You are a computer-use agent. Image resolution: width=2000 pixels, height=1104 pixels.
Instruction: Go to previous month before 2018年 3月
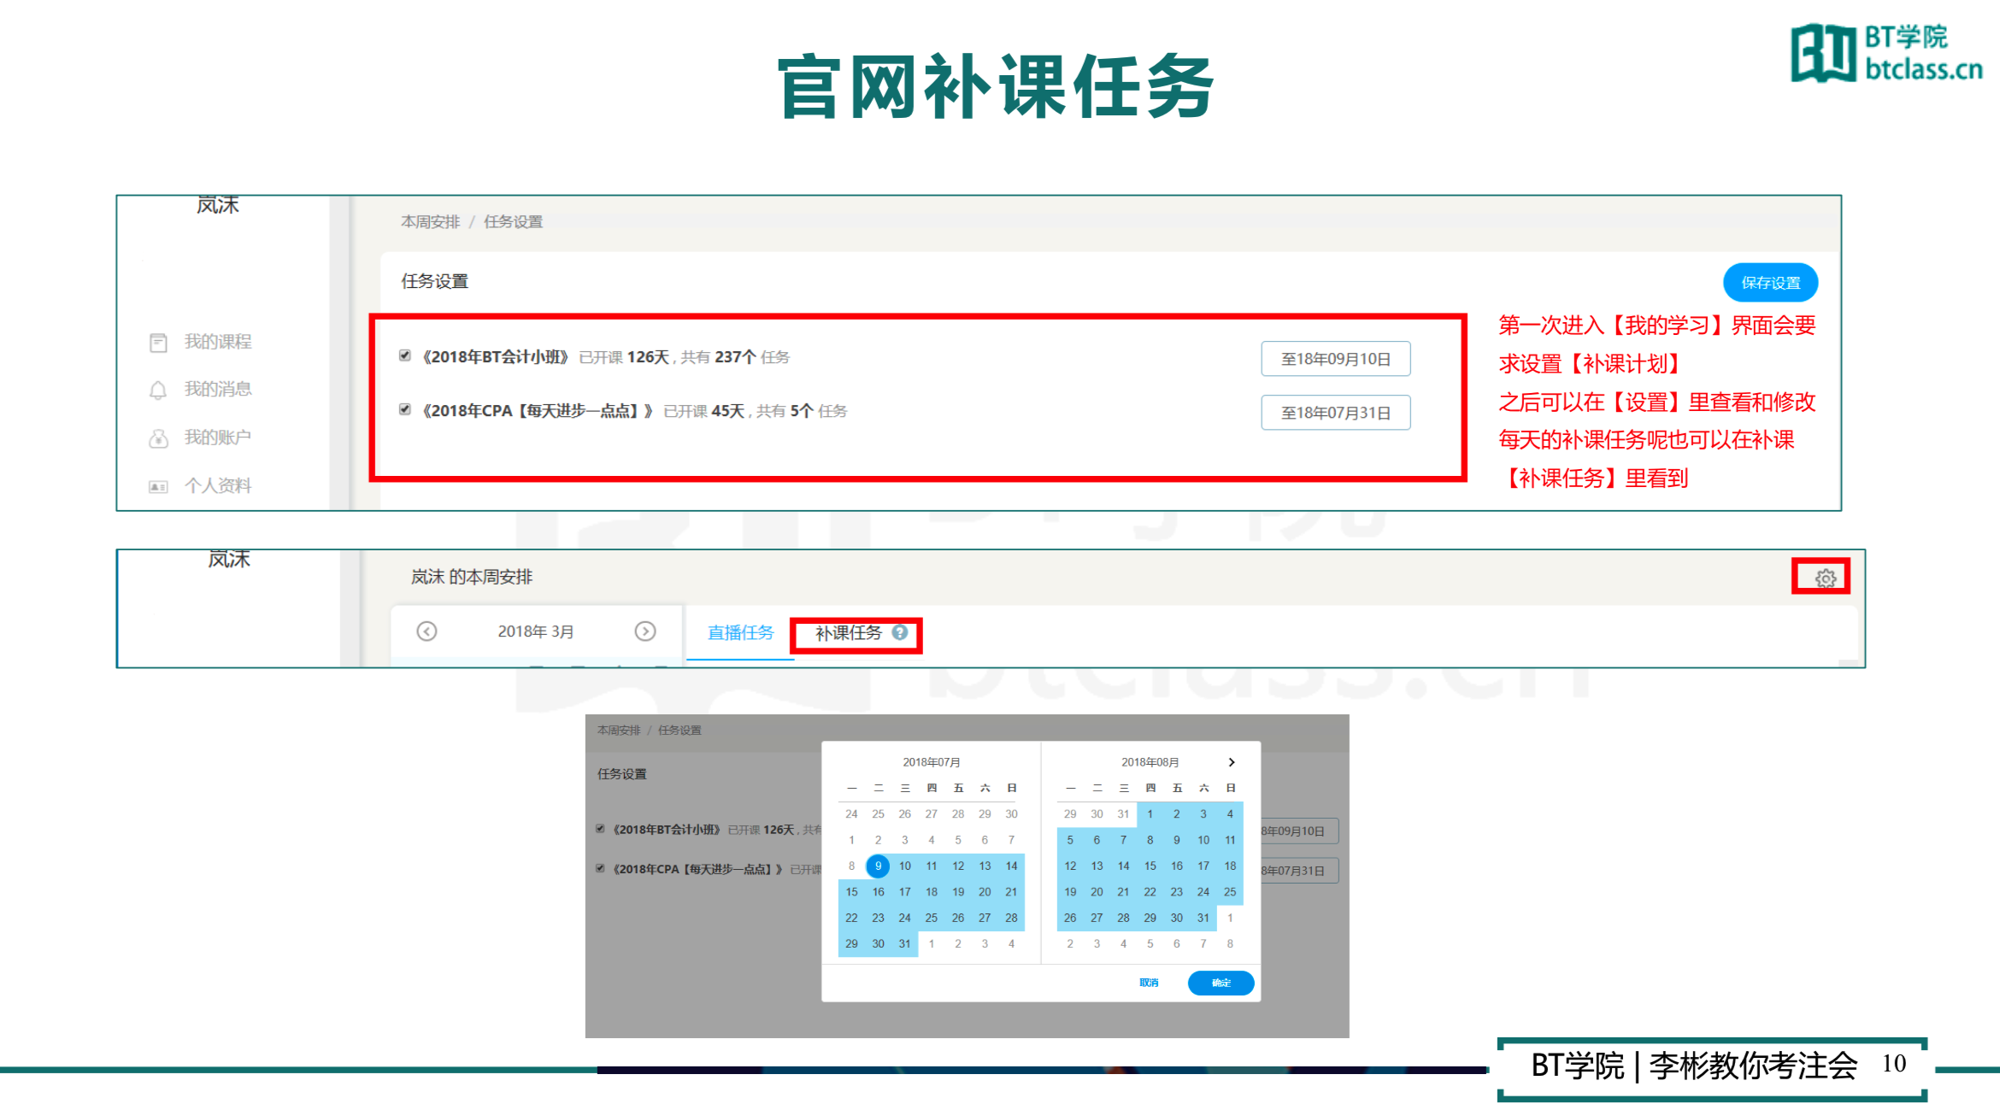click(x=426, y=631)
